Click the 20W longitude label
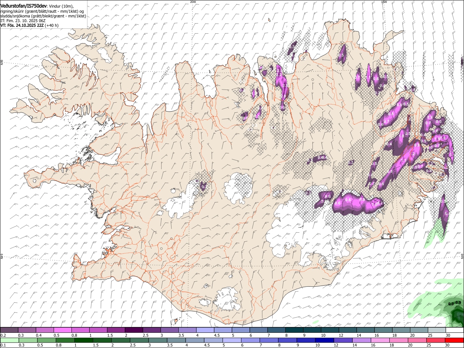464x348 pixels. pyautogui.click(x=193, y=2)
